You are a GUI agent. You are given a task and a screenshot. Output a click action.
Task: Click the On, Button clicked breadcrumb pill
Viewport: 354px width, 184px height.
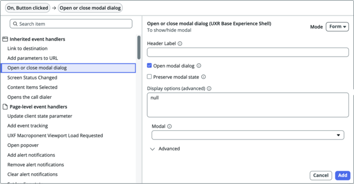click(x=27, y=8)
